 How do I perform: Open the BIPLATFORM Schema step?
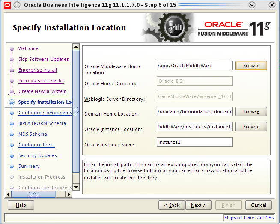click(42, 124)
